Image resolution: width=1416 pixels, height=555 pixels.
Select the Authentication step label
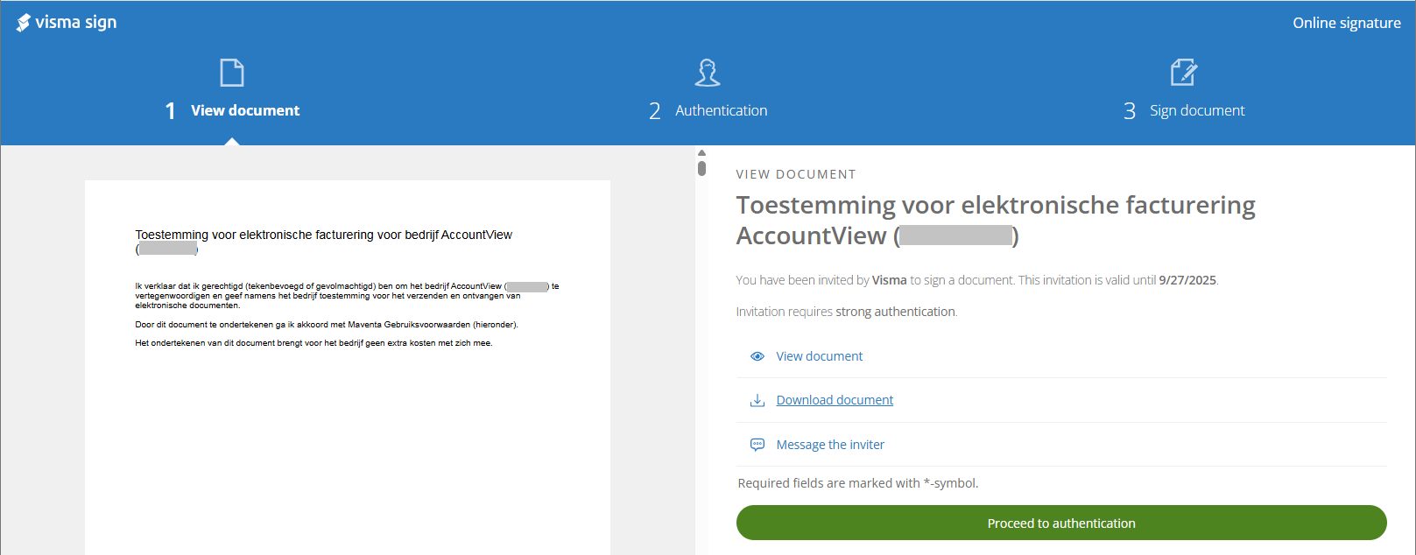point(721,110)
